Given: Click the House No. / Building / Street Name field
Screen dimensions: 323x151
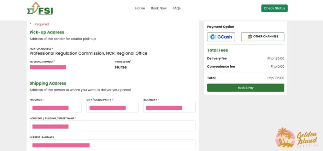Looking at the screenshot, I should (x=113, y=126).
